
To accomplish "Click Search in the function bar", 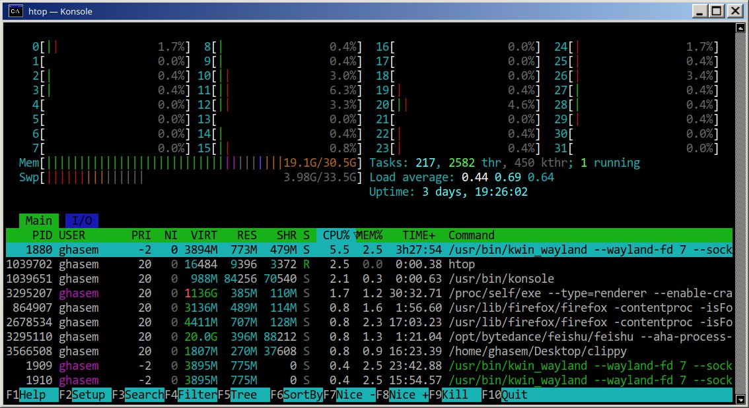I will pyautogui.click(x=138, y=395).
